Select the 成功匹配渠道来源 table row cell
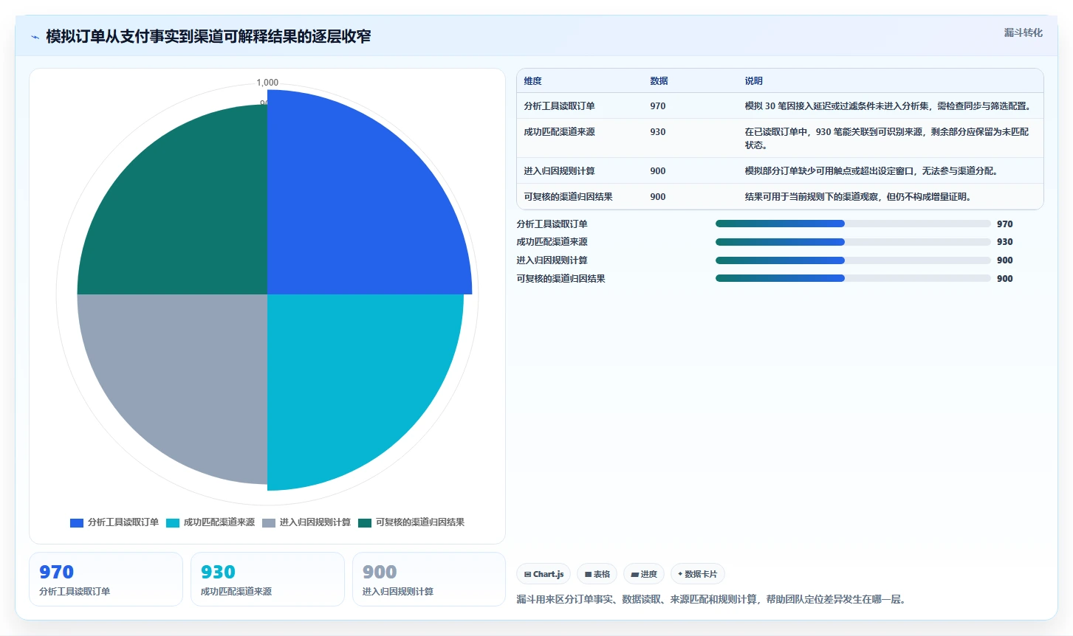The width and height of the screenshot is (1073, 636). [x=559, y=132]
